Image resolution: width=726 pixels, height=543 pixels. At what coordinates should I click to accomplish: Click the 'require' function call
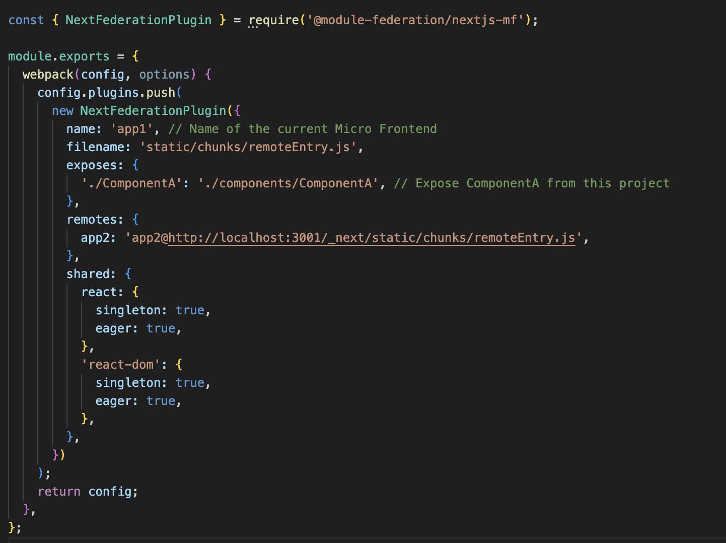click(x=274, y=20)
